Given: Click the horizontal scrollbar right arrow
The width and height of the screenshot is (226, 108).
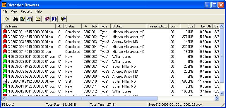Looking at the screenshot, I should coord(217,98).
